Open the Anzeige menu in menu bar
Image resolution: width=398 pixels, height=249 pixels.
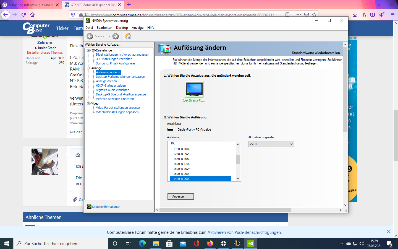pyautogui.click(x=138, y=28)
